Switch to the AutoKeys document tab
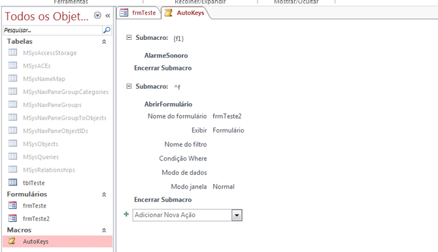Viewport: 438px width, 252px height. [x=185, y=13]
